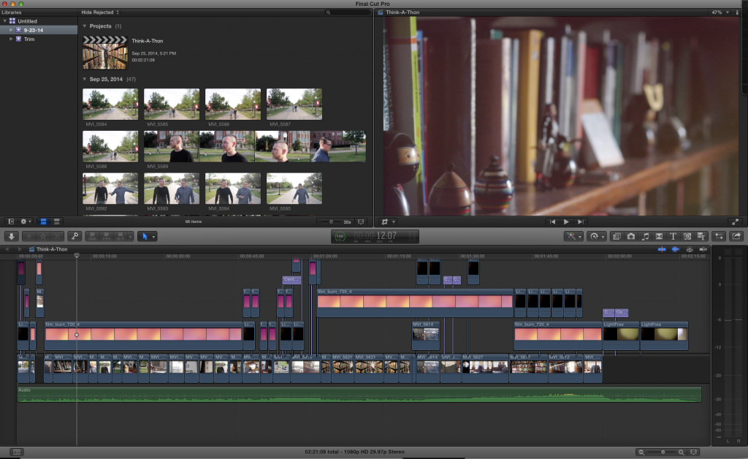Go back in timeline history
748x459 pixels.
point(7,249)
